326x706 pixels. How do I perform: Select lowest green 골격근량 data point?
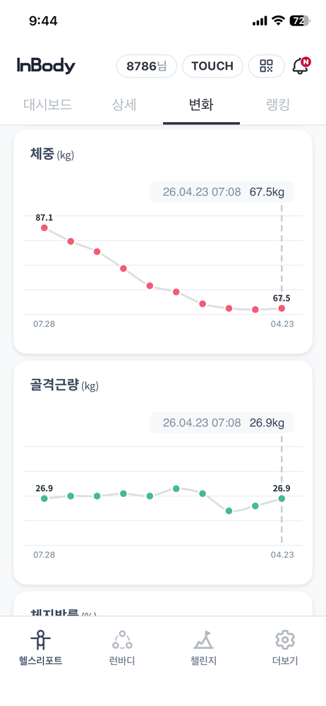point(229,511)
